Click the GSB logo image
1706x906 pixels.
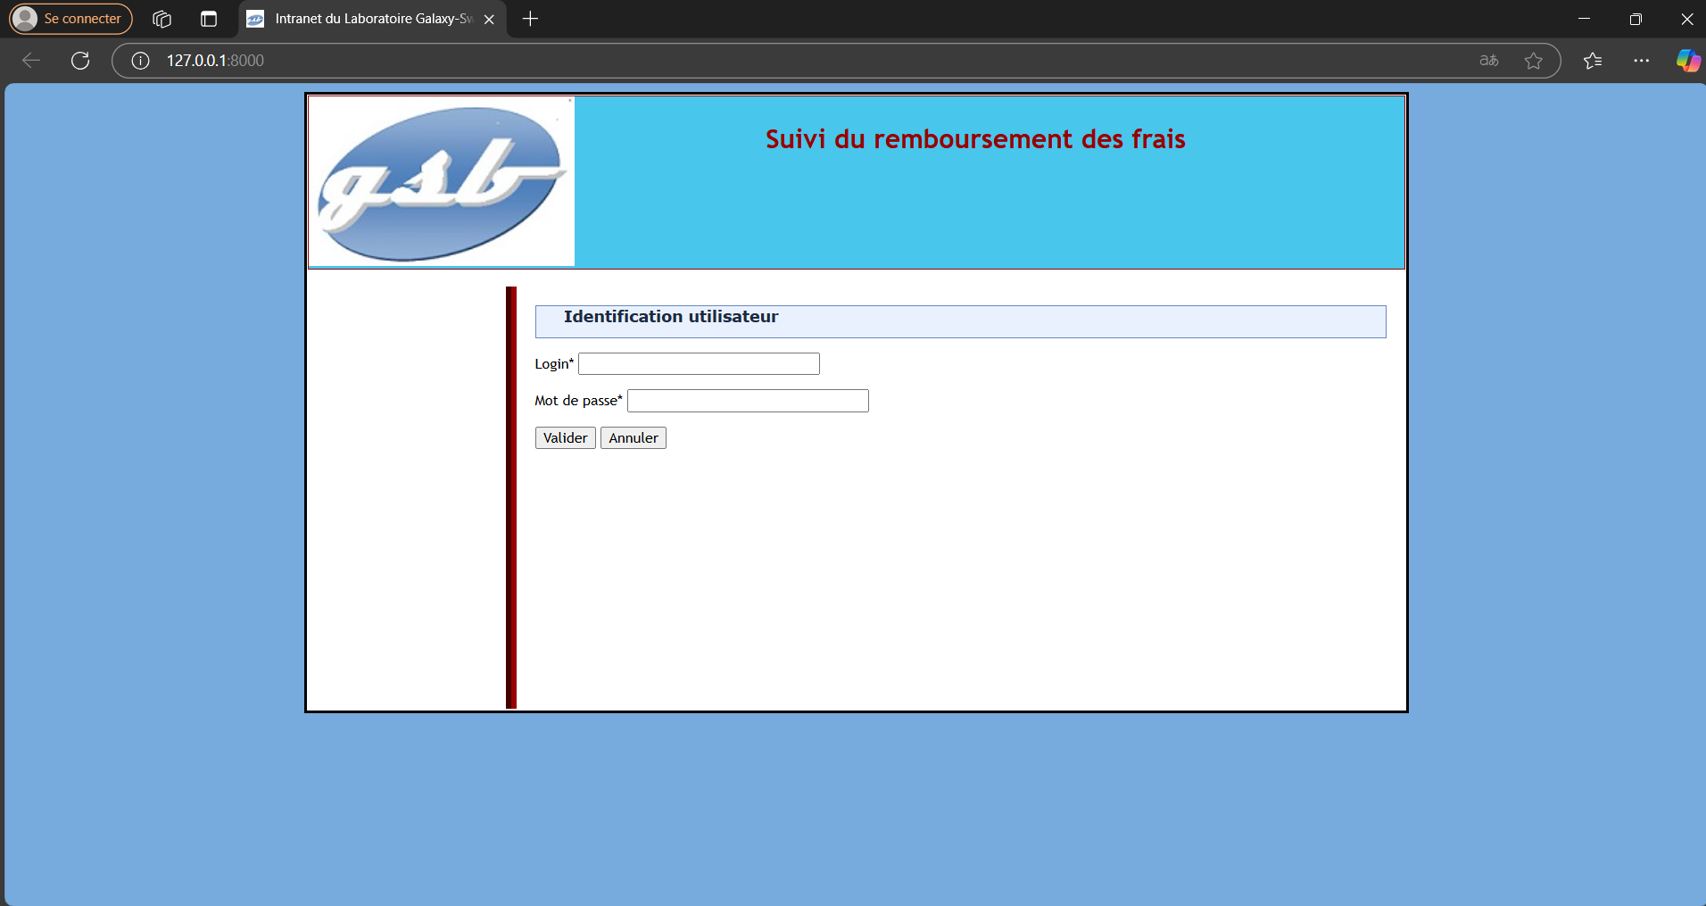tap(442, 182)
